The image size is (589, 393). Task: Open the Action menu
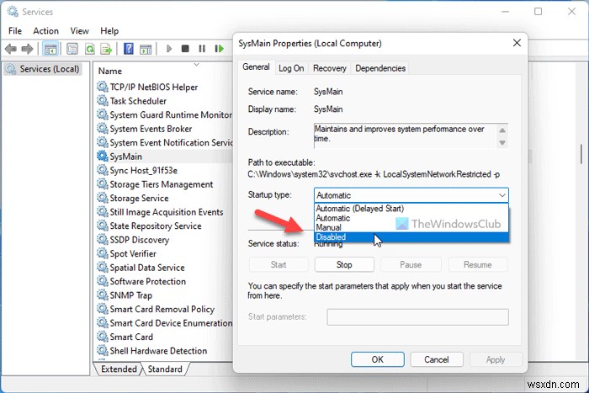tap(45, 31)
